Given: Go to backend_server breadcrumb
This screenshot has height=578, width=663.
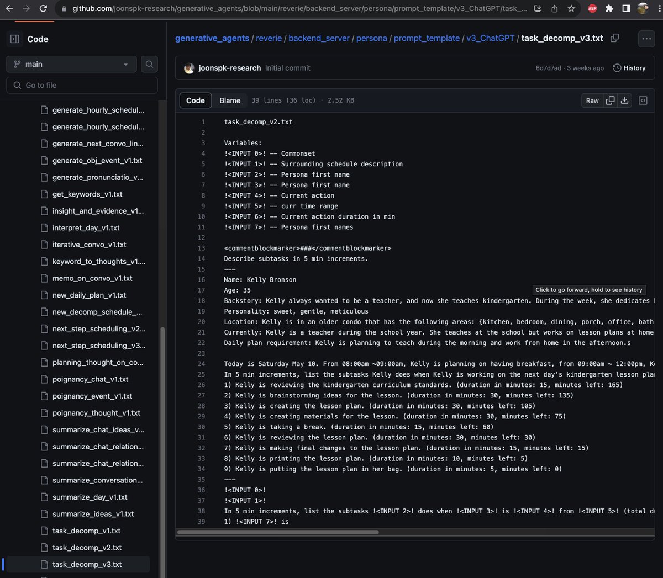Looking at the screenshot, I should pyautogui.click(x=319, y=38).
